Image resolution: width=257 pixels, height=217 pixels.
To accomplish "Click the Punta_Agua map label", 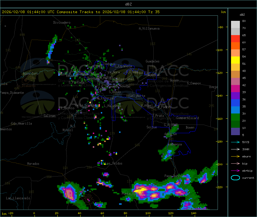I will pos(130,194).
